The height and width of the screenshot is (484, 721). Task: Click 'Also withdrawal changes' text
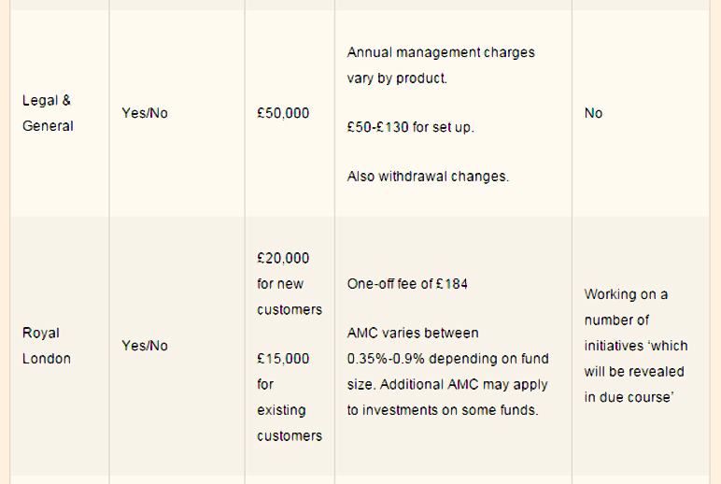pos(428,177)
